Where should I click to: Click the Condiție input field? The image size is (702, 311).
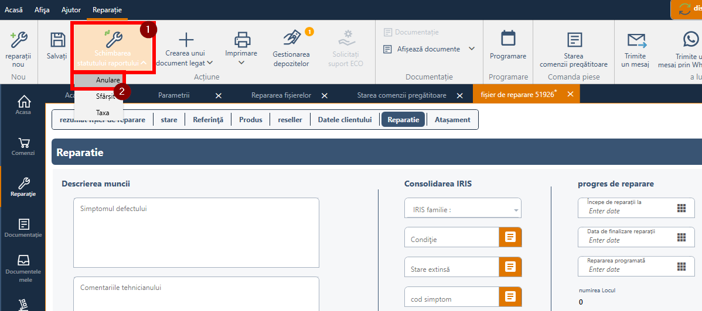(452, 237)
